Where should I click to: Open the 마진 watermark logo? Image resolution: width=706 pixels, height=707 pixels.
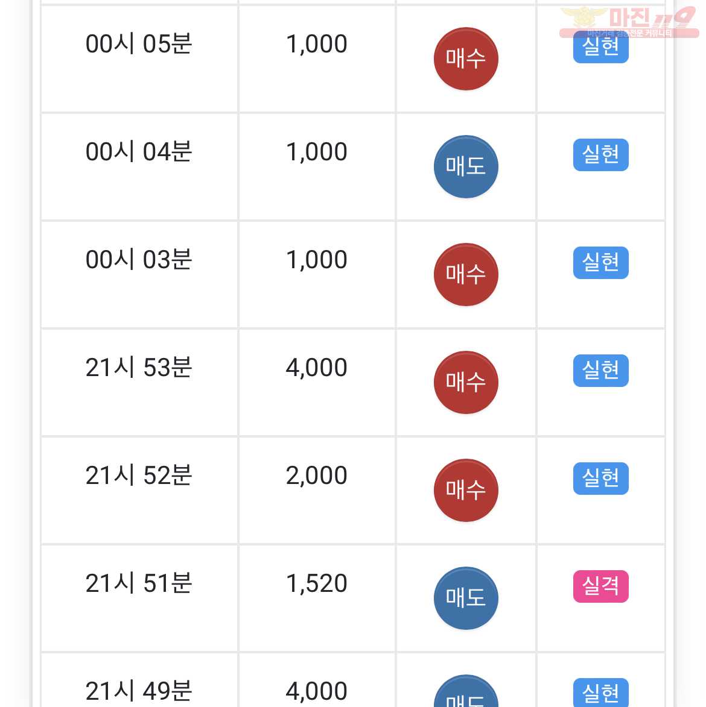[629, 22]
